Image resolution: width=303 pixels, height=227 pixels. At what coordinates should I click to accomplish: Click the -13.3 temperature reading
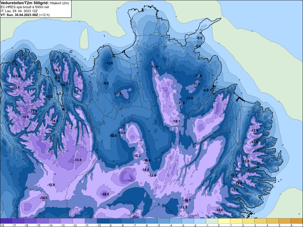[137, 156]
